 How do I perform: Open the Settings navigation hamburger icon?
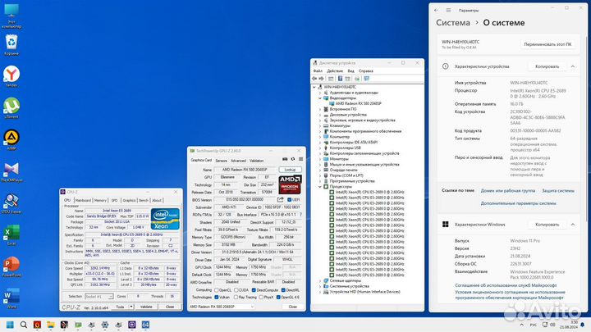click(448, 10)
